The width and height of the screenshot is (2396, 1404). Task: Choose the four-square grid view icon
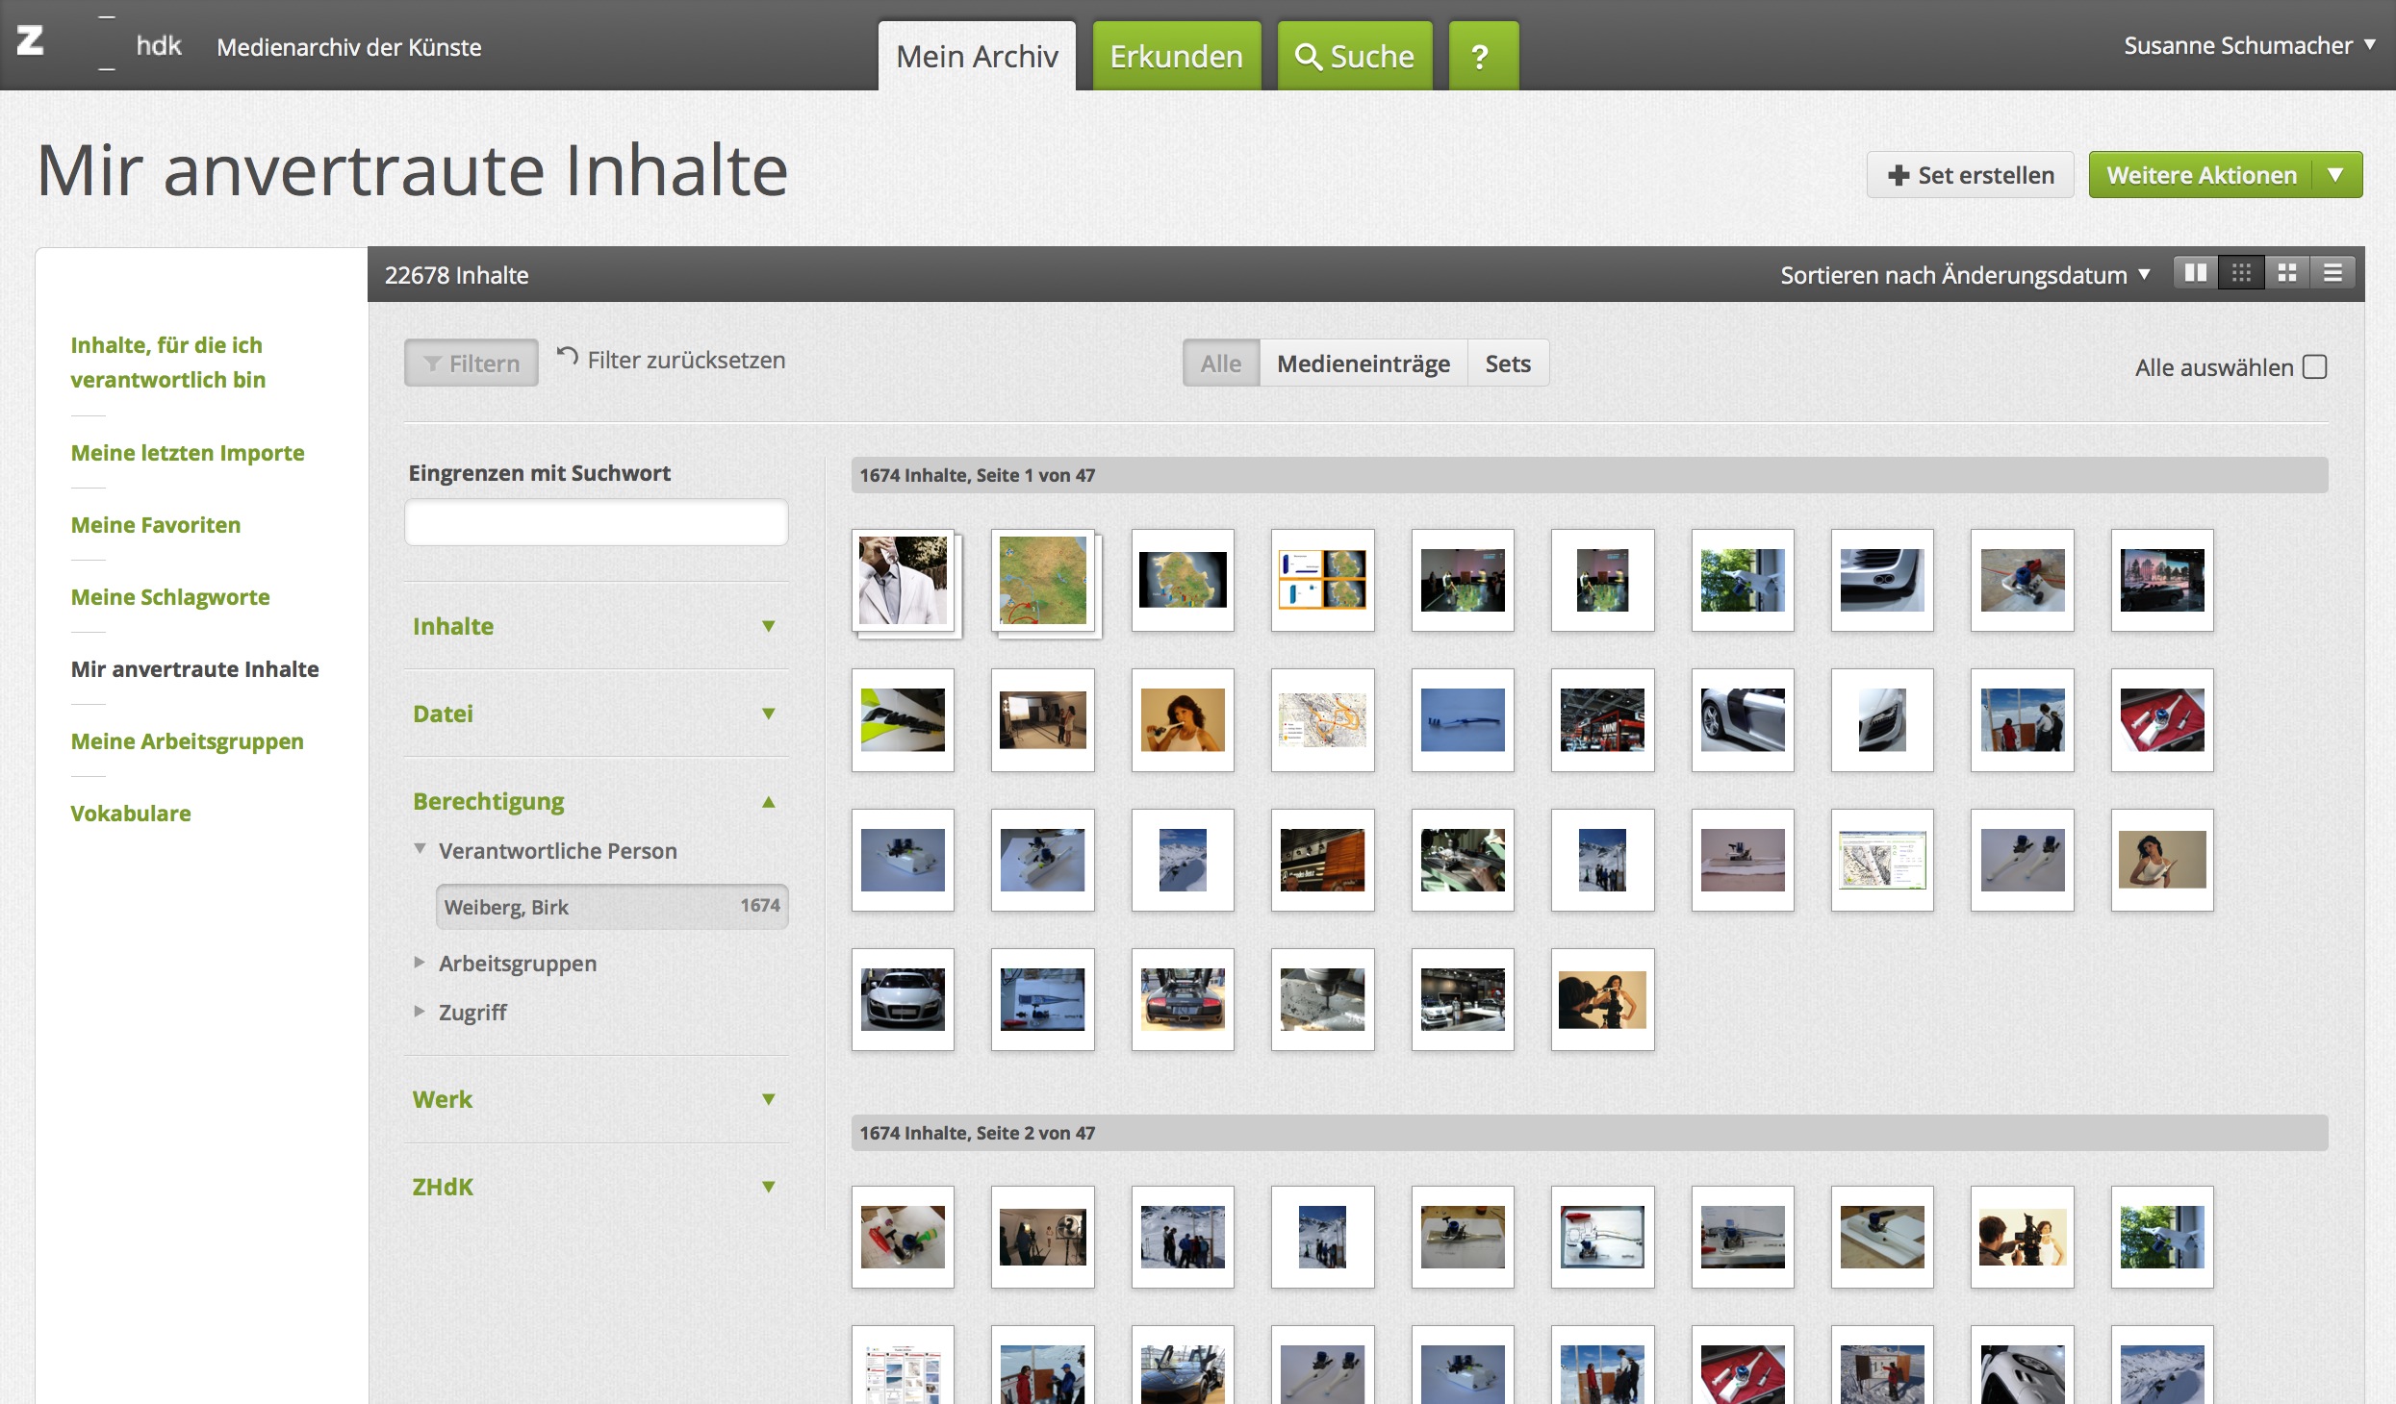pyautogui.click(x=2287, y=274)
